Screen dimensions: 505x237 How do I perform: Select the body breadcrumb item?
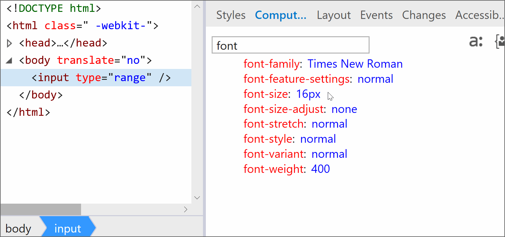point(18,228)
